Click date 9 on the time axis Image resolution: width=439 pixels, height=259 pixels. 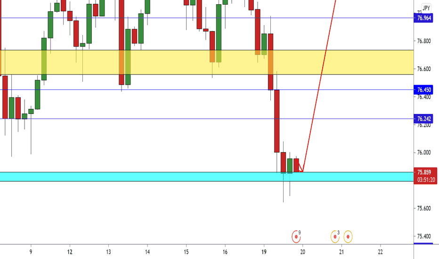coord(31,252)
